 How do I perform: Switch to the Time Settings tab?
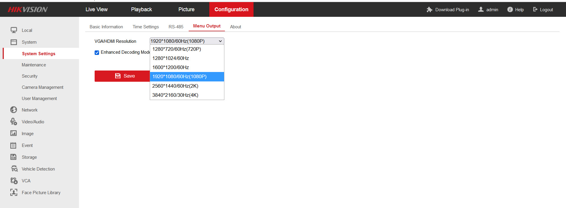[x=146, y=27]
